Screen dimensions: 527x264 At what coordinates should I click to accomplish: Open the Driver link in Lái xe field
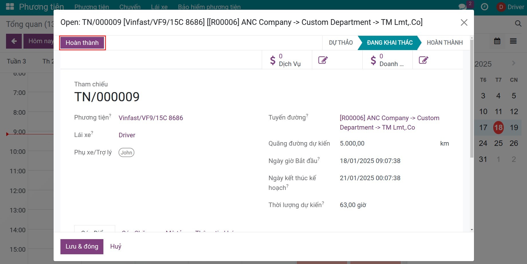click(127, 135)
